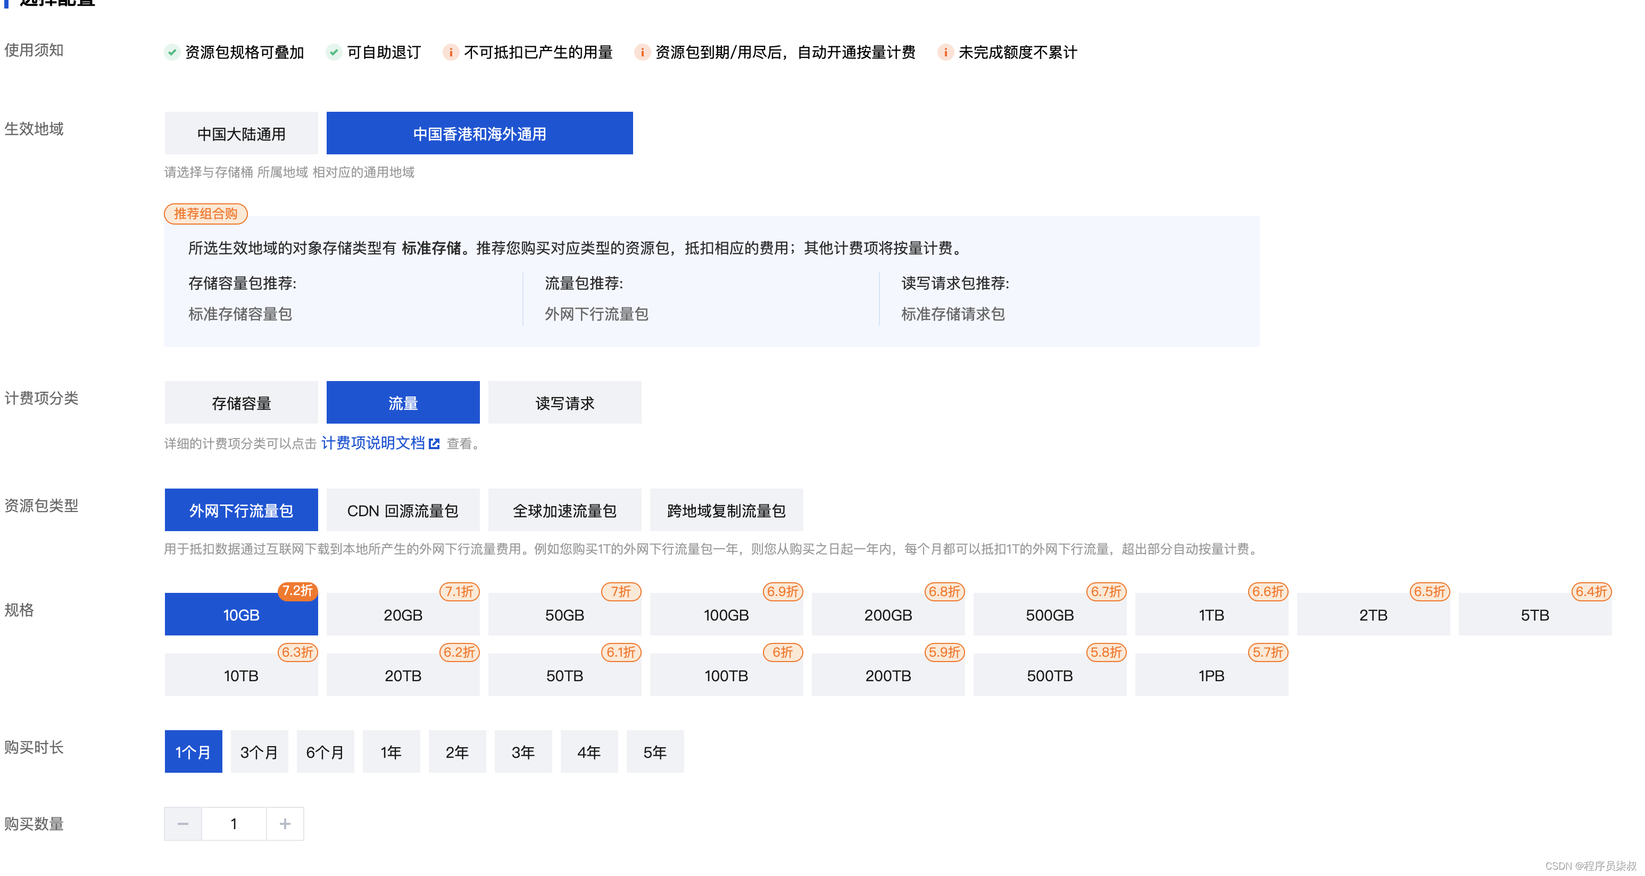The height and width of the screenshot is (876, 1645).
Task: Click the green check icon before 可自助退订
Action: pos(334,52)
